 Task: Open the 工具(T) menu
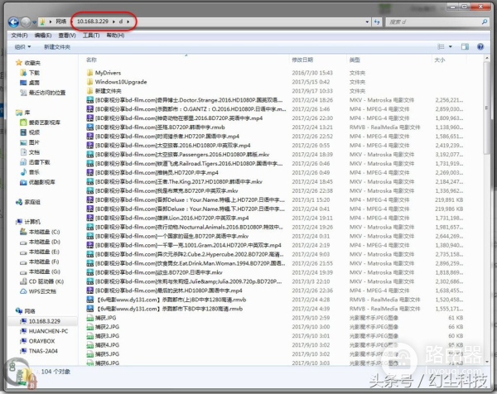click(91, 36)
